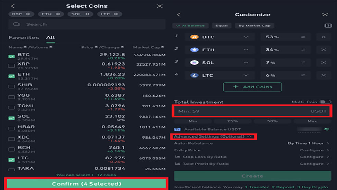The height and width of the screenshot is (190, 337).
Task: Click the BTC coin logo
Action: pos(194,37)
